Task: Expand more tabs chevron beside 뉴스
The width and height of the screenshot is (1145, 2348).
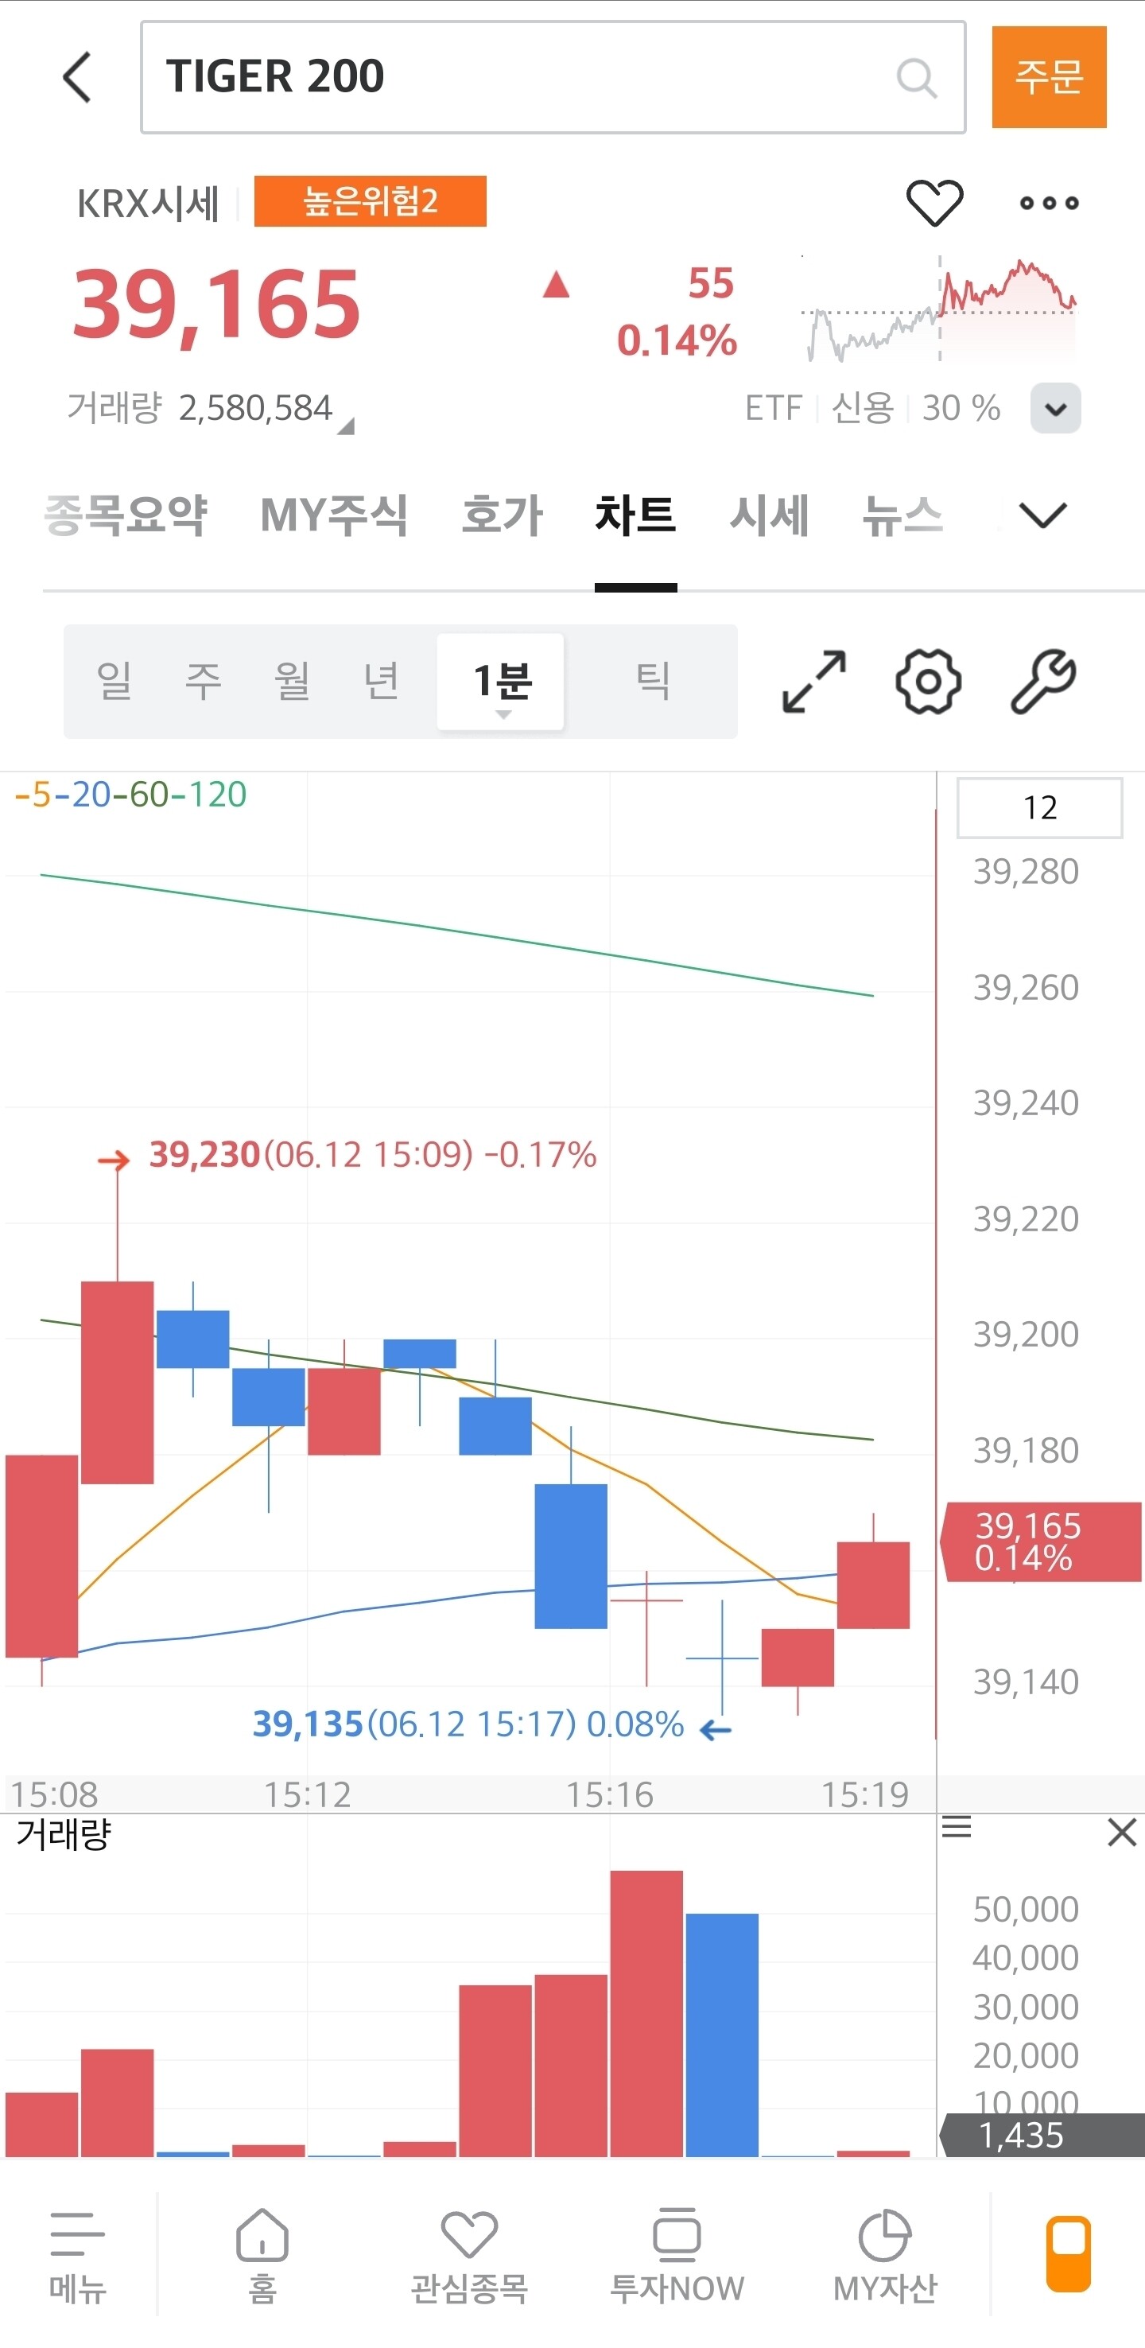Action: click(1043, 515)
